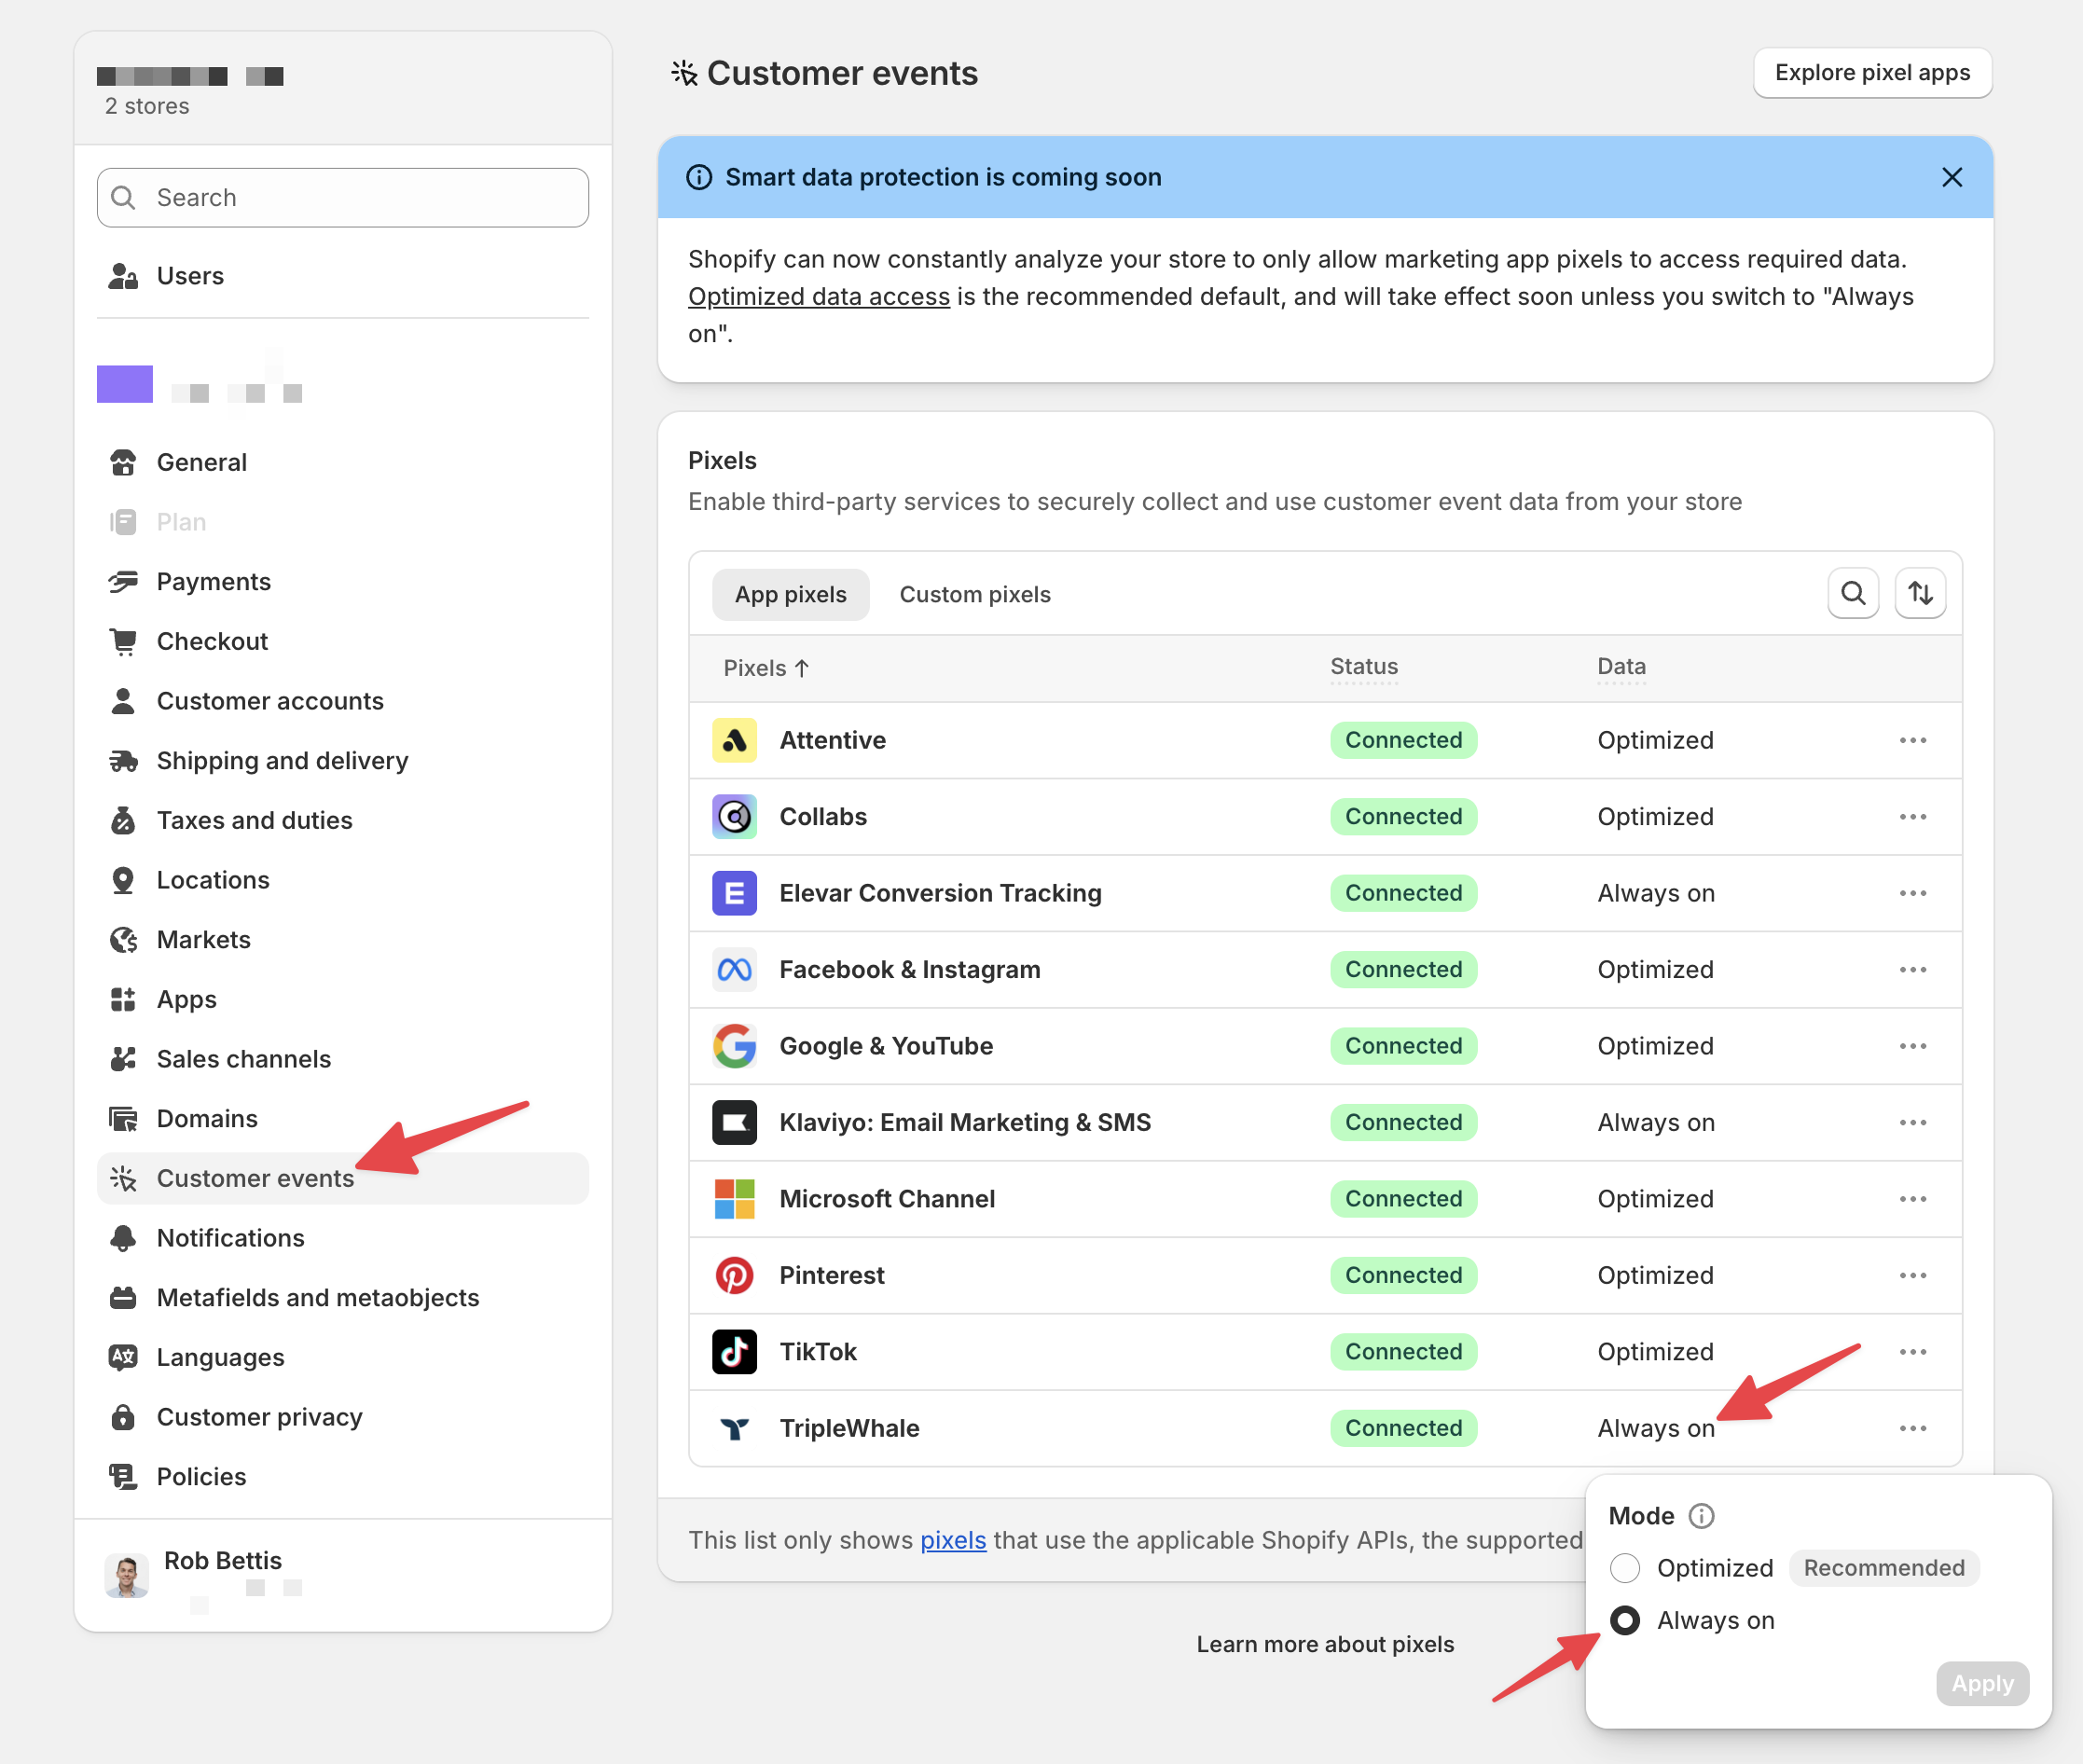Open the more actions menu for Microsoft Channel
The width and height of the screenshot is (2083, 1764).
click(x=1912, y=1199)
